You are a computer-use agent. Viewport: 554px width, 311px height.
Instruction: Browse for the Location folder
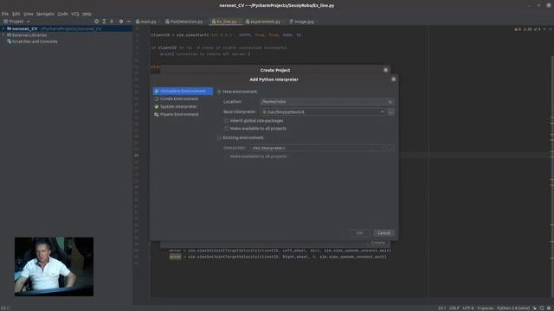390,102
